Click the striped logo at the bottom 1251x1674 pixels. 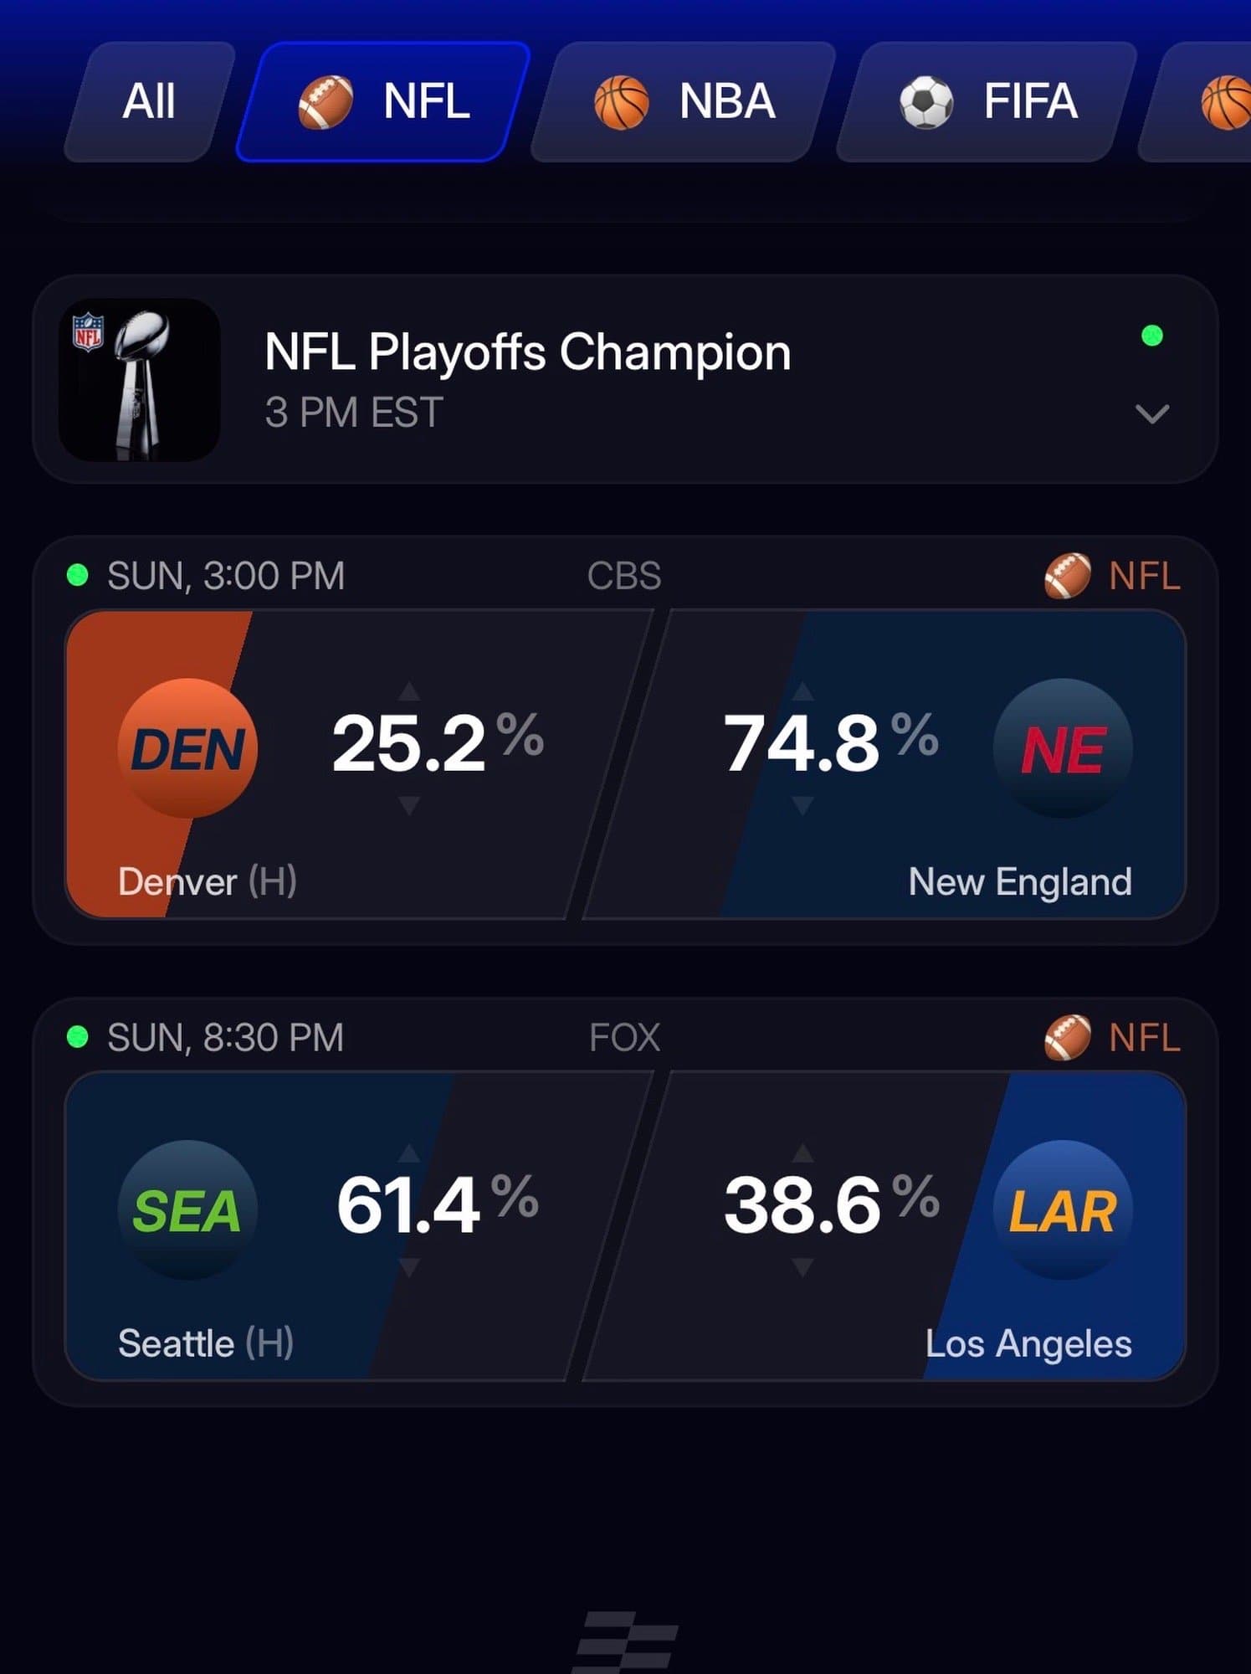[x=626, y=1641]
